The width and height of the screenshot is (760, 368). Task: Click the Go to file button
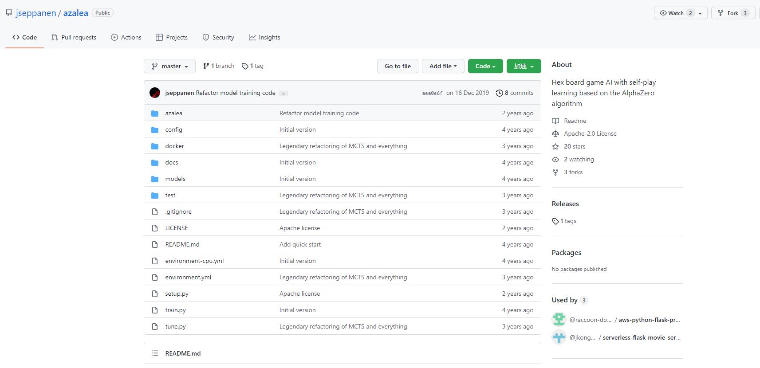click(x=398, y=66)
